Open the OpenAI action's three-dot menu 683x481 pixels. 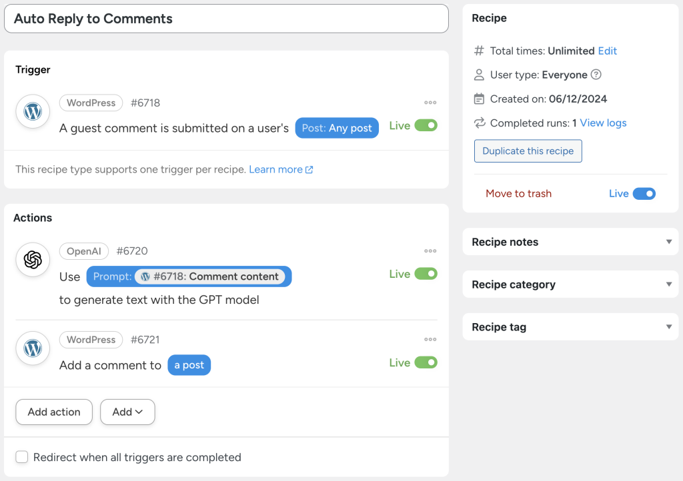click(430, 250)
